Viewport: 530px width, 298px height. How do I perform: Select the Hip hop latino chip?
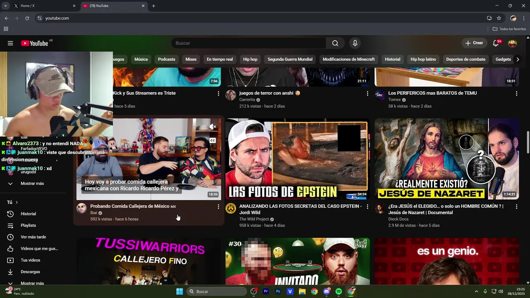(423, 59)
